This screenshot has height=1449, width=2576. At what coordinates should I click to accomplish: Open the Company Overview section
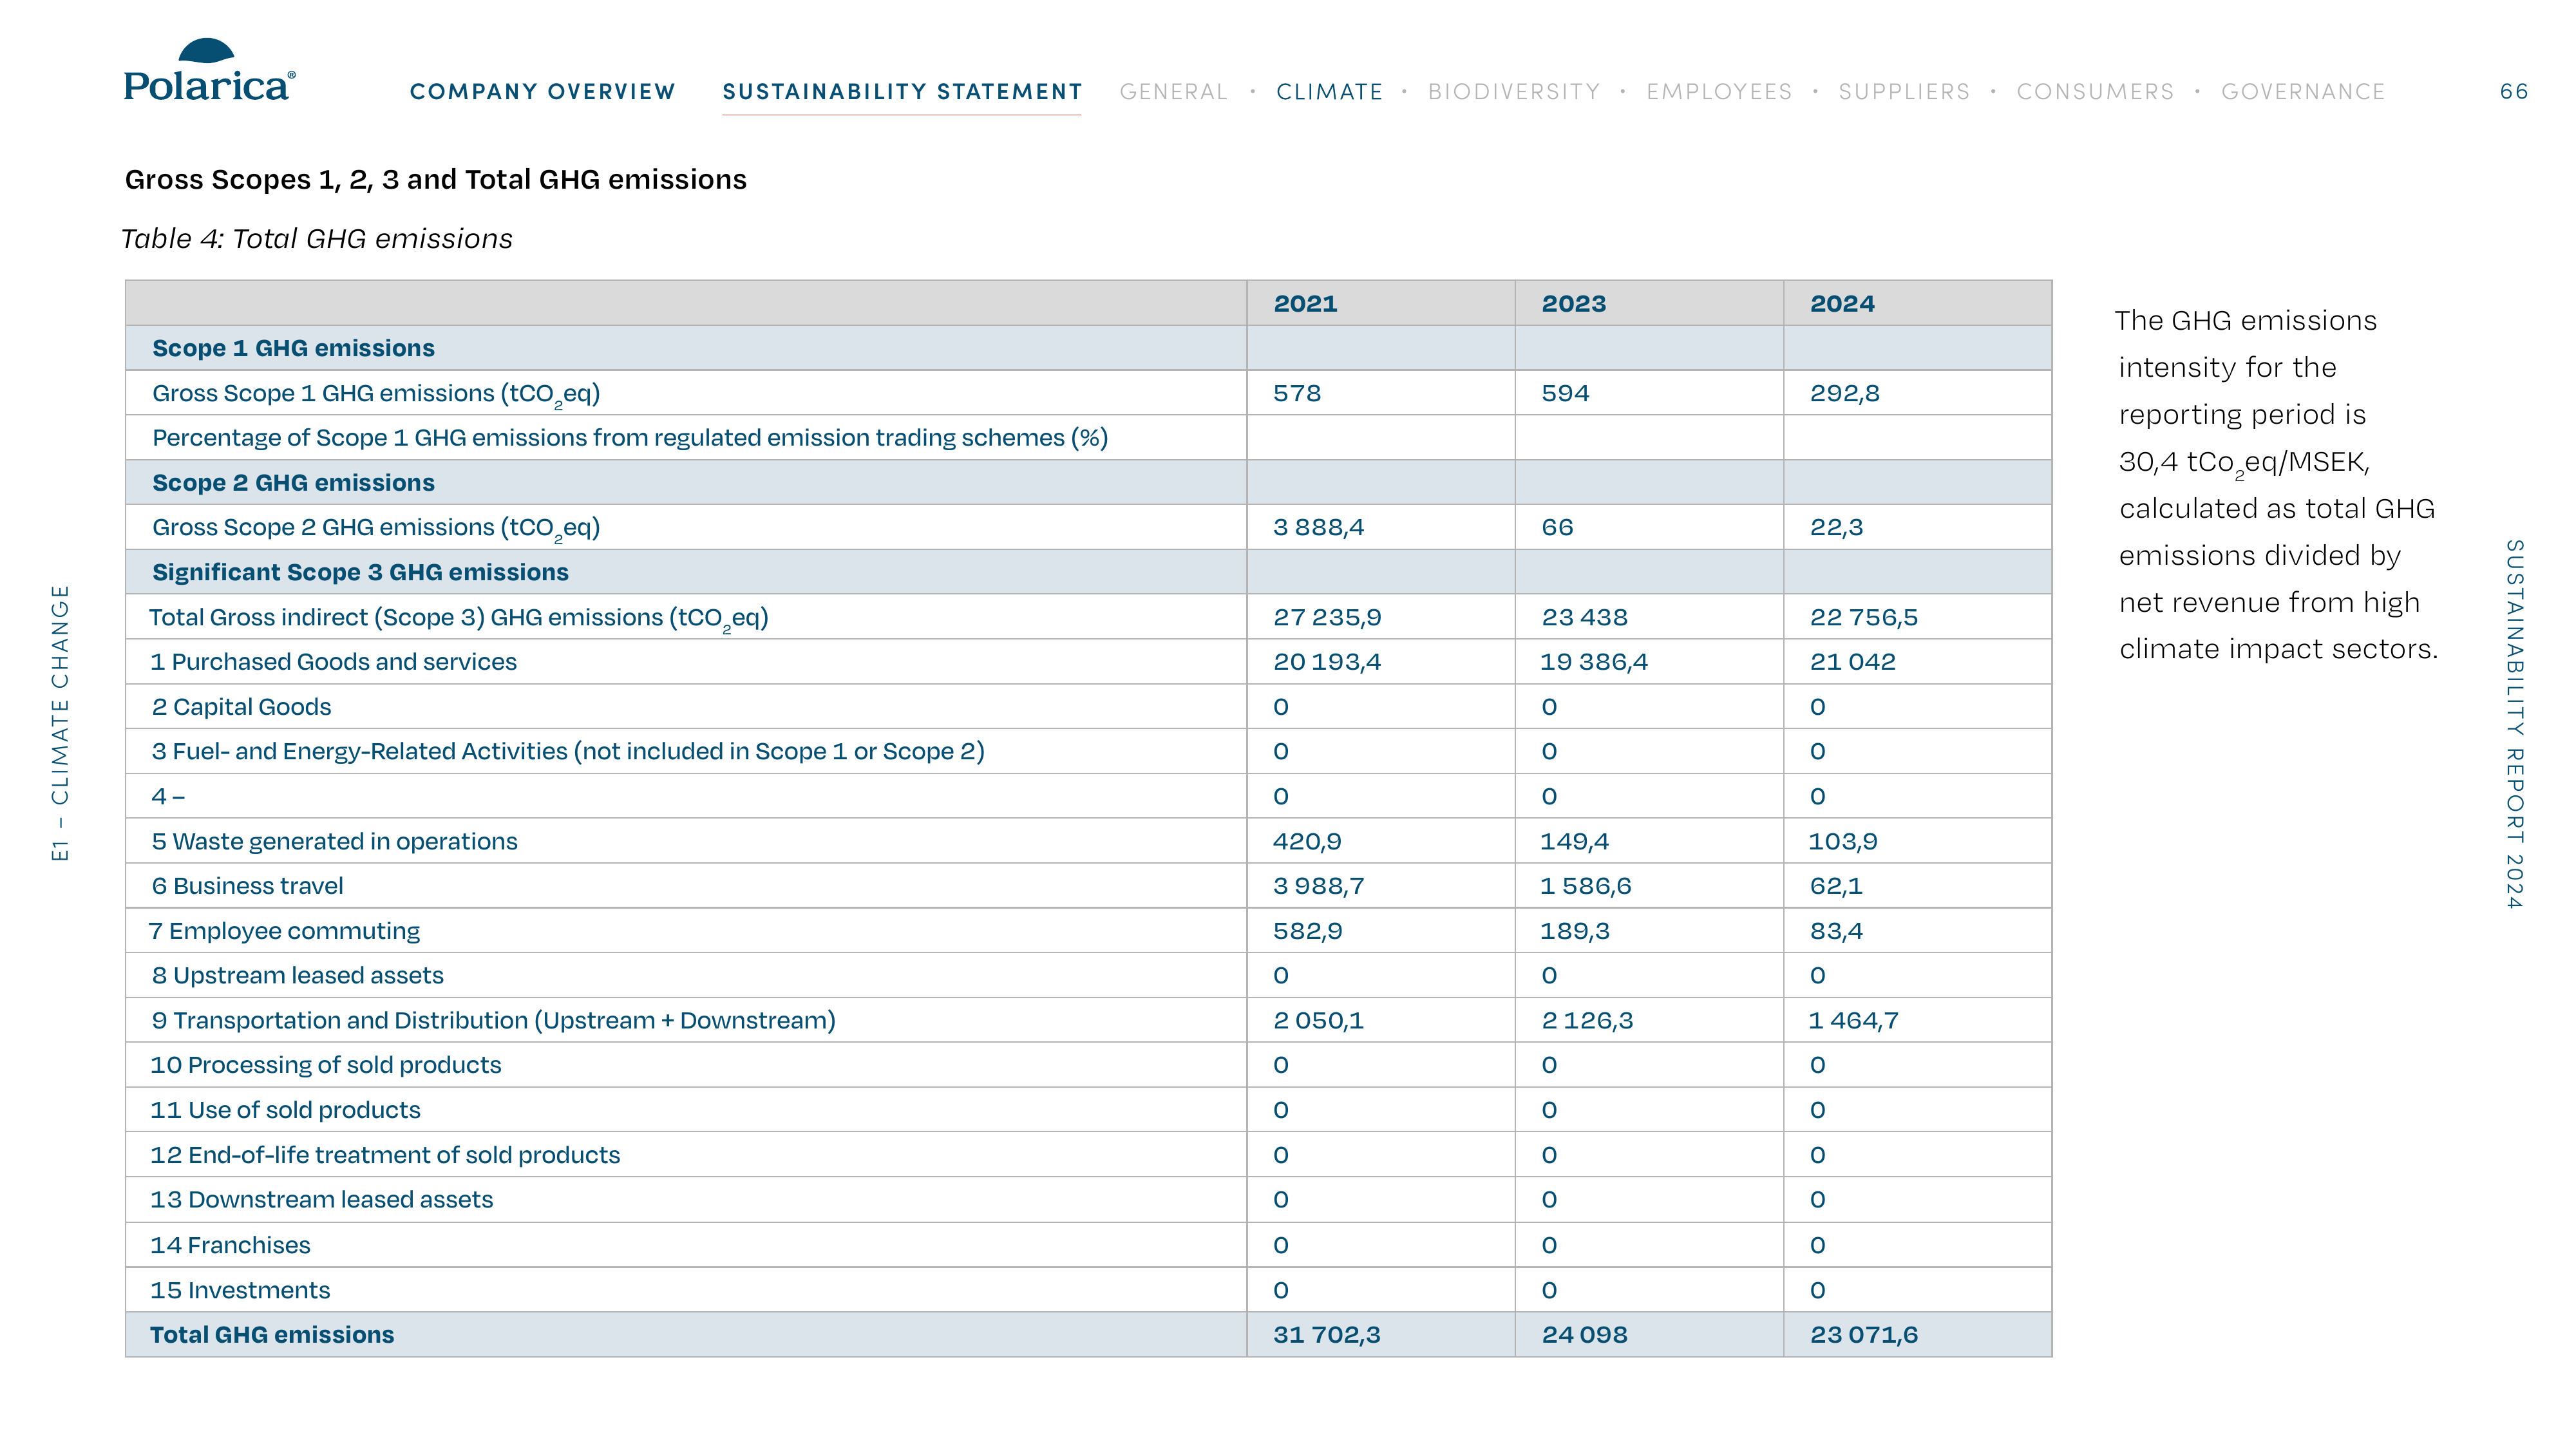543,92
